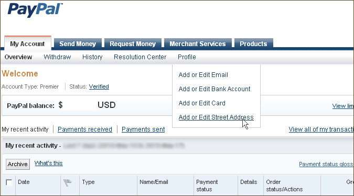
Task: Open the What's this link
Action: 49,163
